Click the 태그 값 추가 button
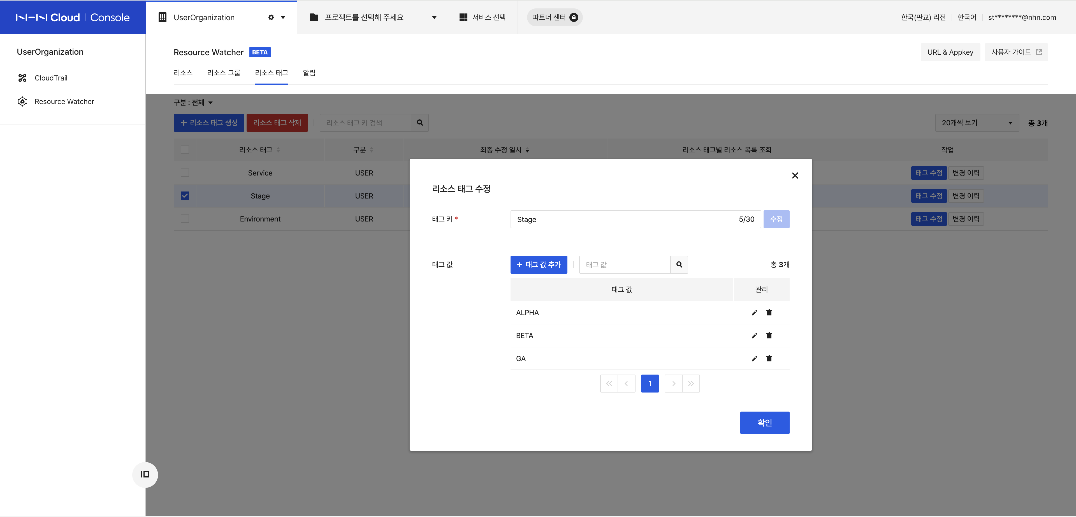1076x517 pixels. (539, 265)
